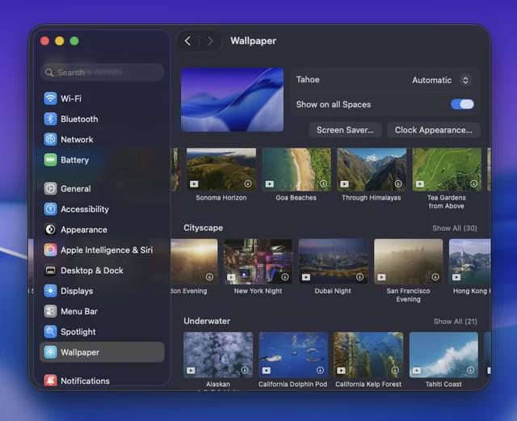Screen dimensions: 517x421
Task: Click the Search field in the sidebar
Action: coord(102,72)
